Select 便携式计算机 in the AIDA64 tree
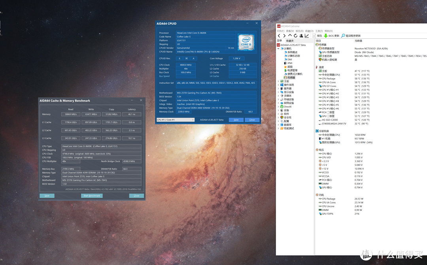427x265 pixels. pos(293,74)
